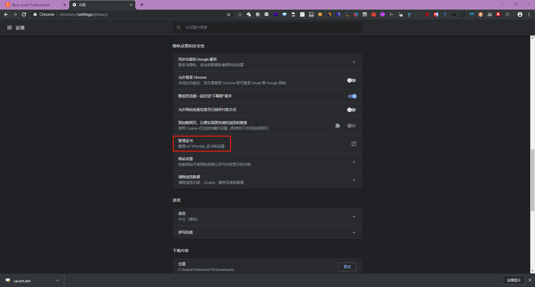Expand the 语言 中文(简体) chevron
Image resolution: width=535 pixels, height=287 pixels.
pos(354,217)
